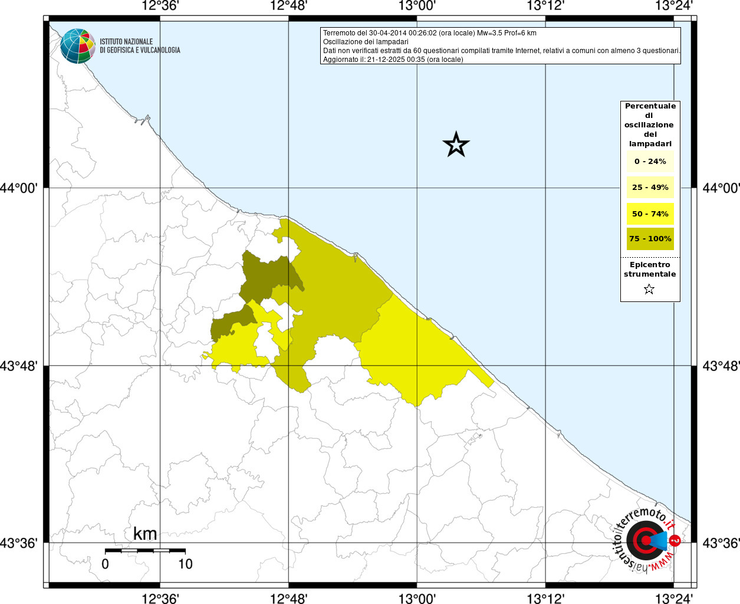
Task: Click the left axis label 43°48'
Action: 19,366
